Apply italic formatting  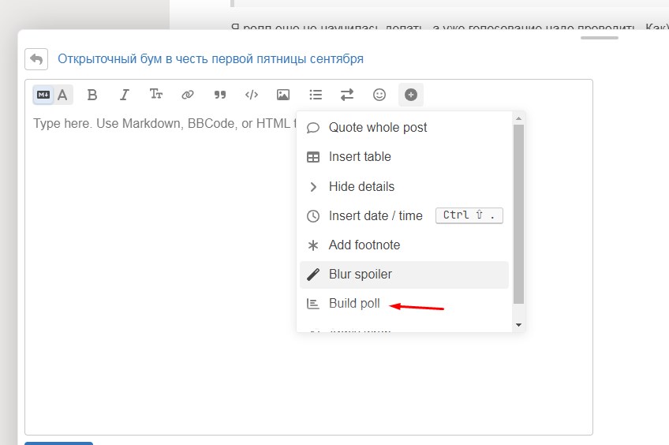[124, 95]
